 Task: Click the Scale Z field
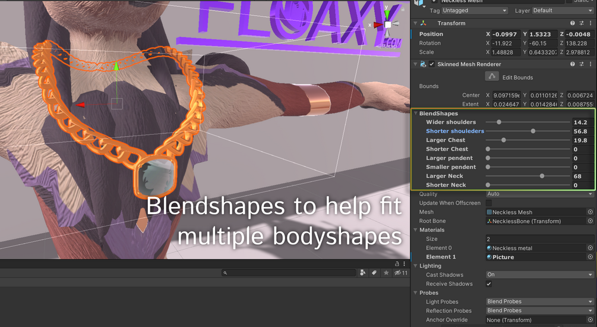580,52
